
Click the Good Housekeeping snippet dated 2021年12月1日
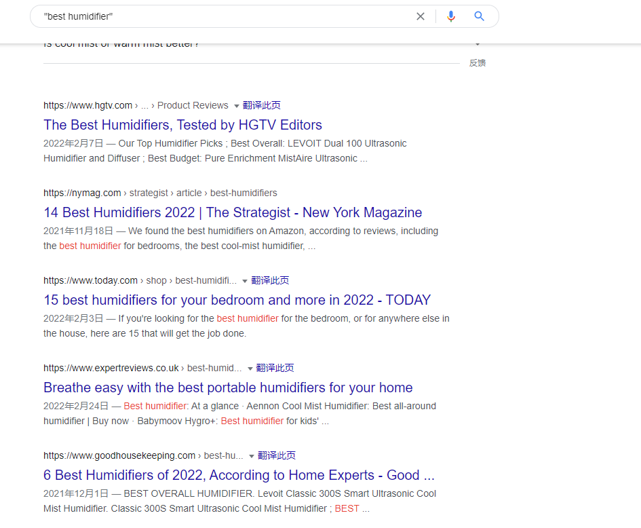[239, 501]
